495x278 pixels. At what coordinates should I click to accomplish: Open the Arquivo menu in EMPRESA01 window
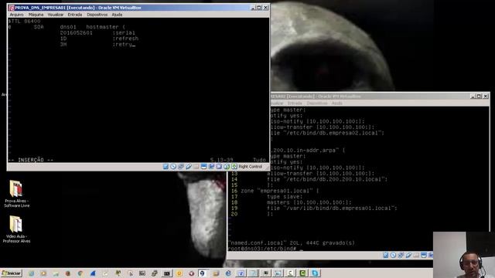(x=16, y=15)
